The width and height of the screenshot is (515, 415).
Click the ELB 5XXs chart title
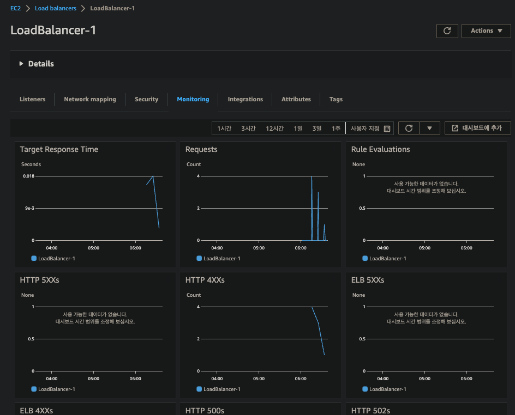(x=368, y=280)
